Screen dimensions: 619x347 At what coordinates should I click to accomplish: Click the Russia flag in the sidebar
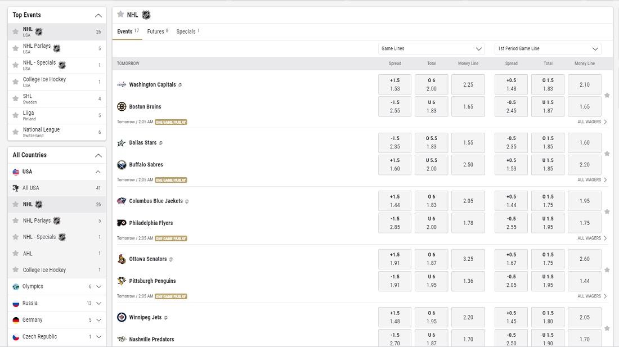14,303
